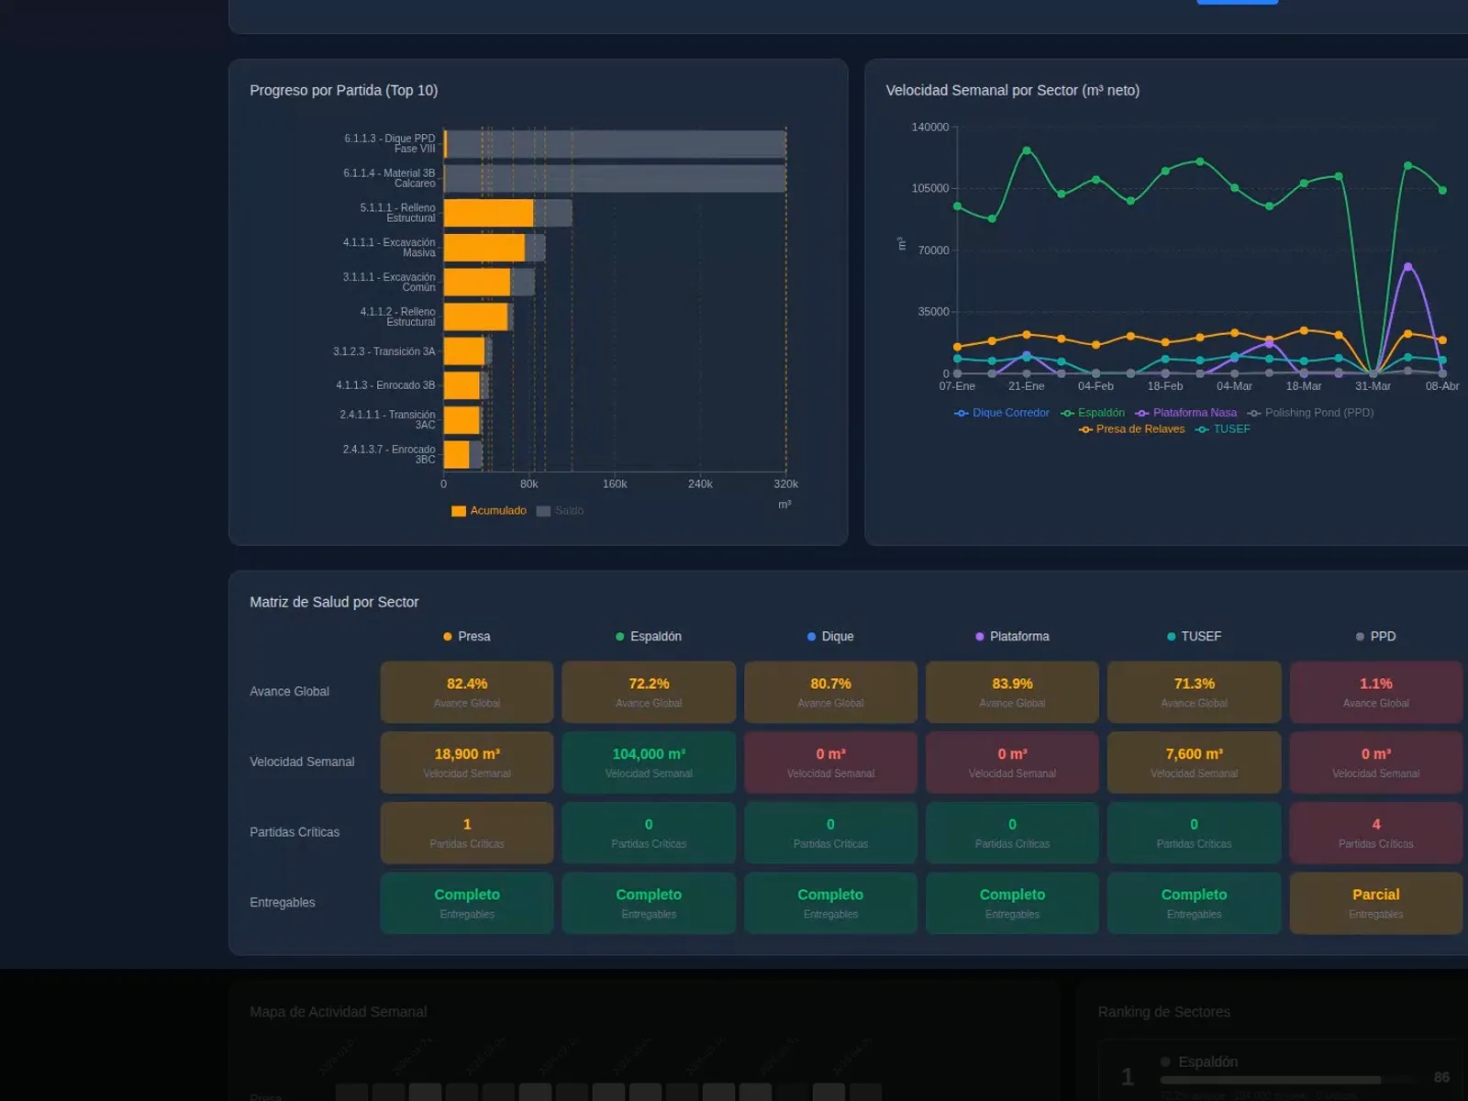
Task: Select the 18,900 m³ Velocidad Semanal card
Action: pyautogui.click(x=467, y=762)
